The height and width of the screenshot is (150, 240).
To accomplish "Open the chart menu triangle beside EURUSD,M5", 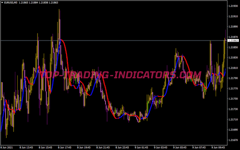I will click(x=2, y=3).
